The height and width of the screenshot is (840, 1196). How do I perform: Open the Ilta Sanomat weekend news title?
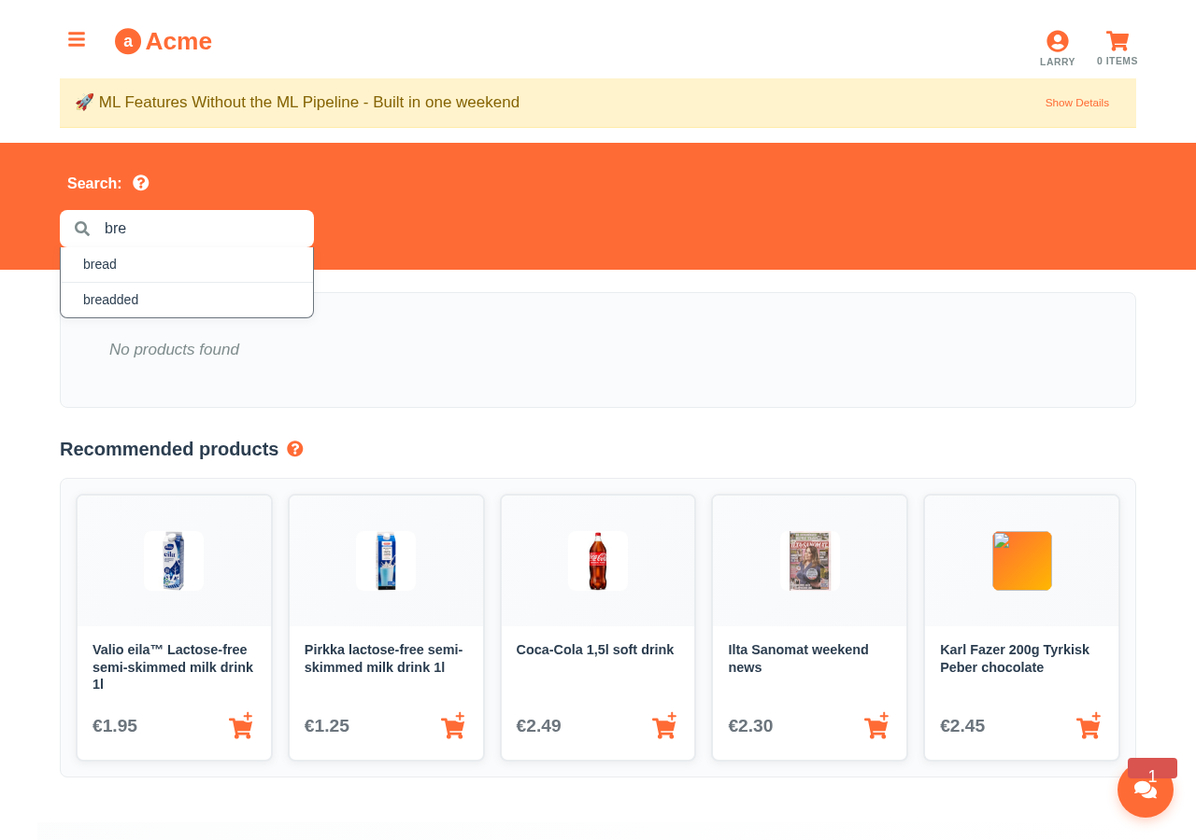798,658
